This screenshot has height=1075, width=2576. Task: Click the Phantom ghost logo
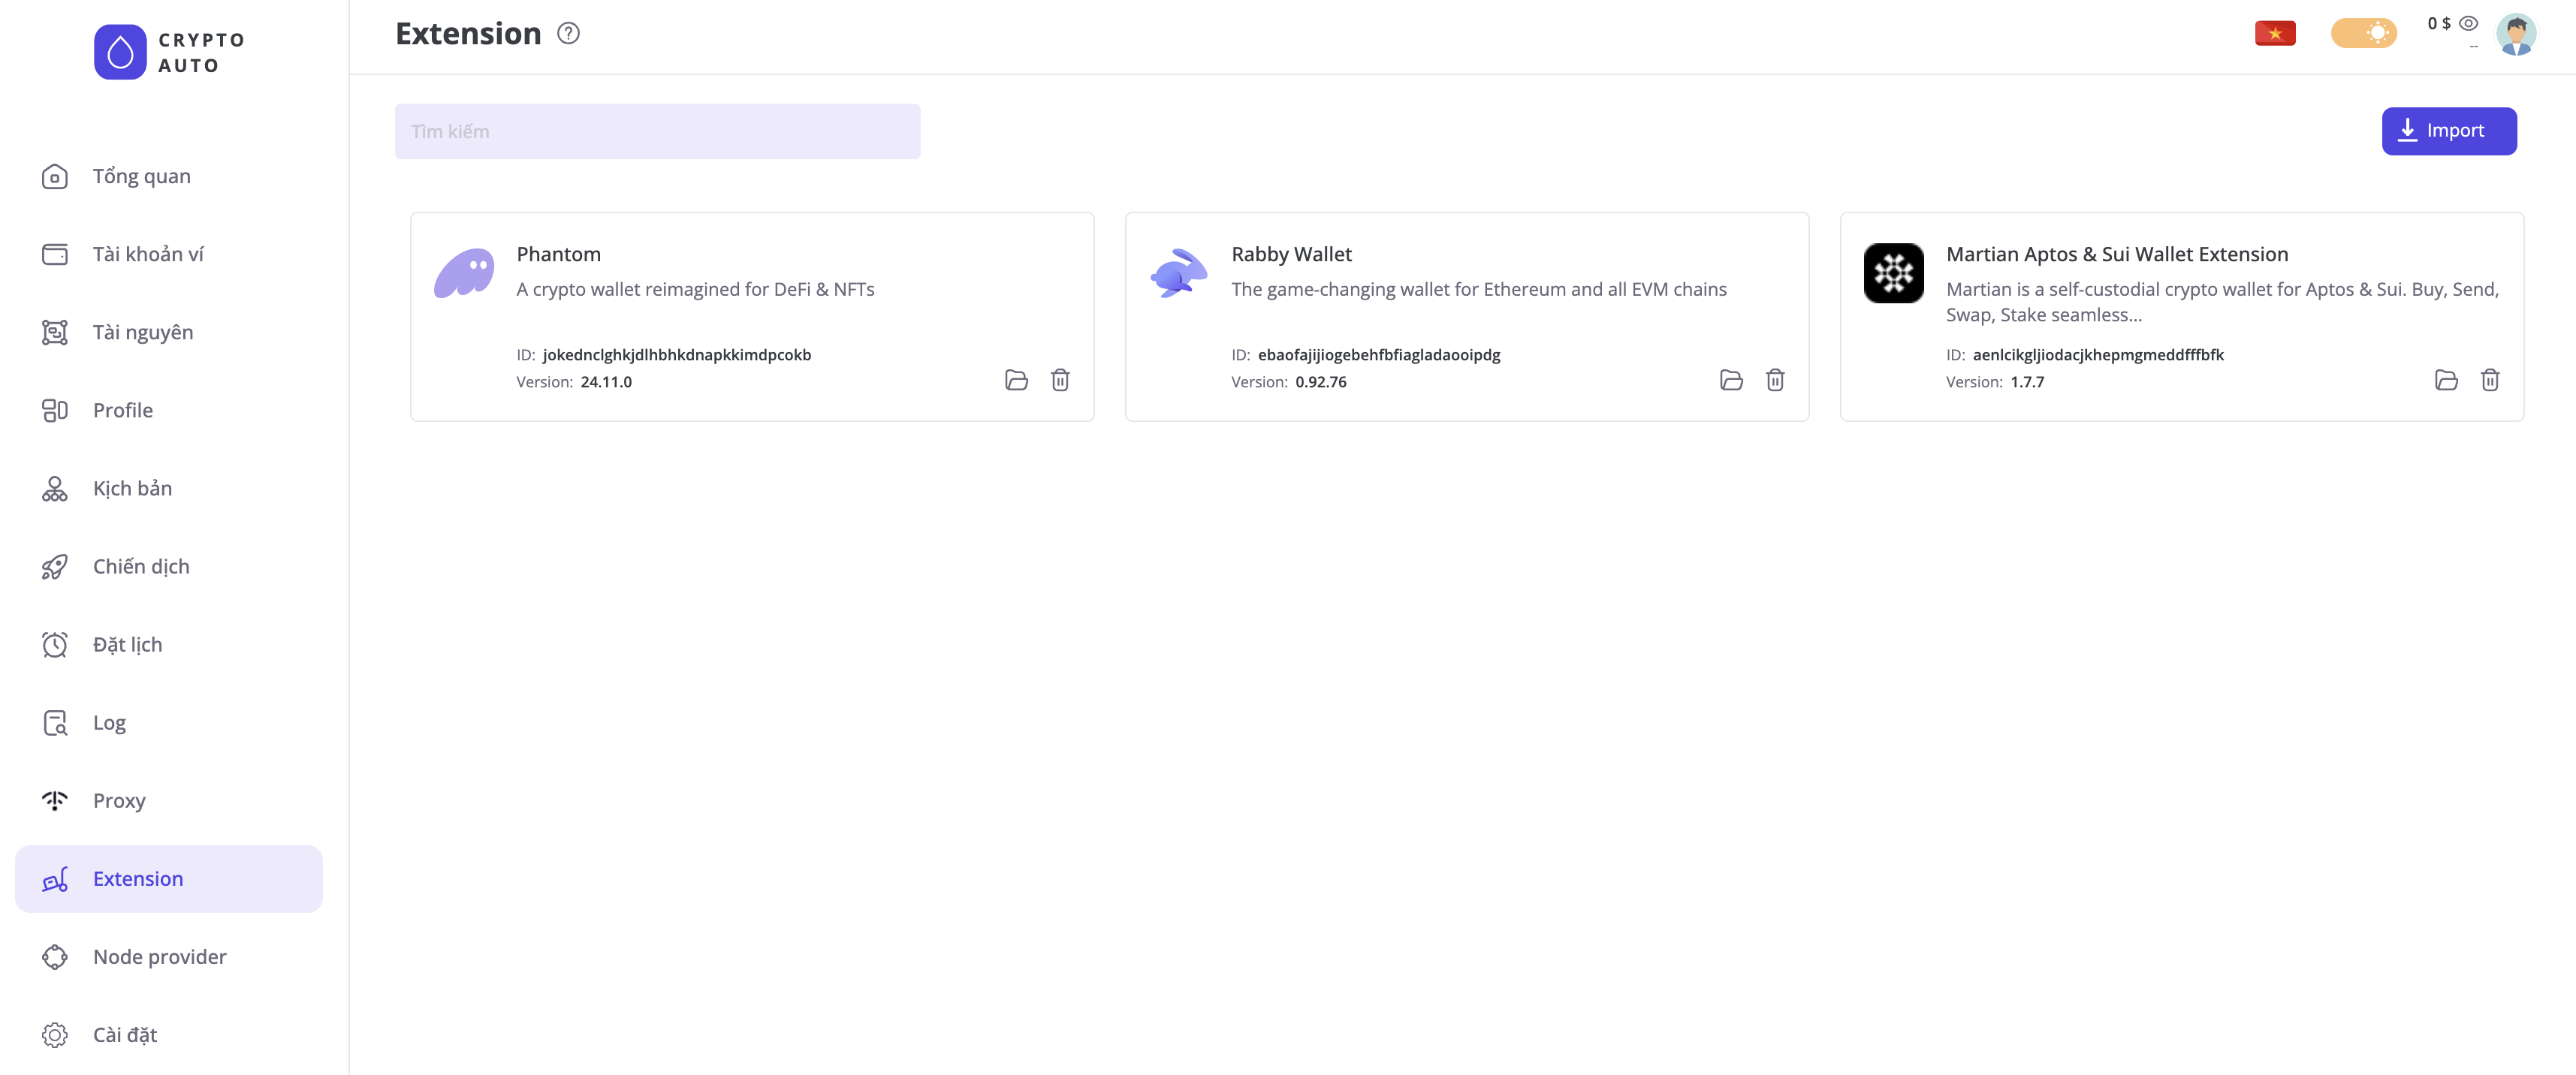(x=464, y=273)
